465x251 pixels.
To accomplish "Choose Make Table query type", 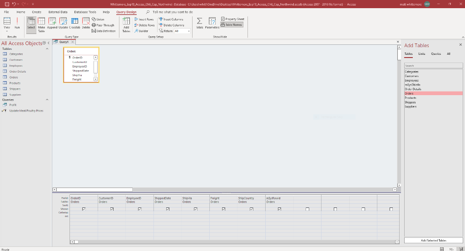I will coord(41,24).
